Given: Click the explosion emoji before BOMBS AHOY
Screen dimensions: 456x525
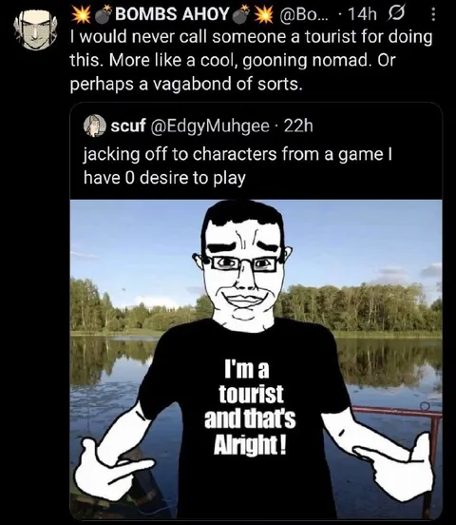Looking at the screenshot, I should 82,14.
